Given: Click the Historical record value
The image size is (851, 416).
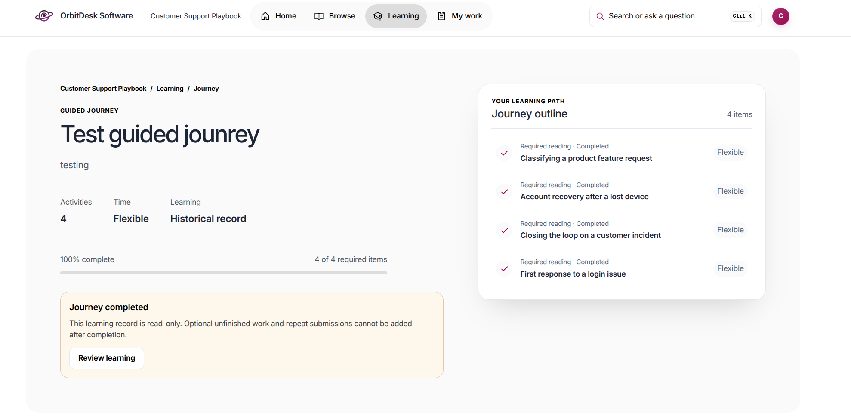Looking at the screenshot, I should (x=208, y=219).
